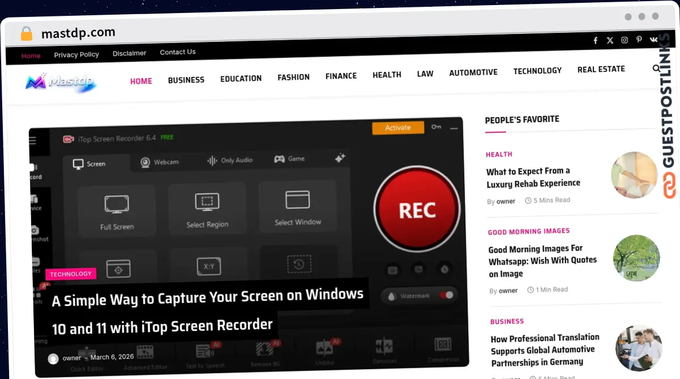Open GOOD MORNING IMAGES category label
The width and height of the screenshot is (680, 379).
[x=529, y=231]
